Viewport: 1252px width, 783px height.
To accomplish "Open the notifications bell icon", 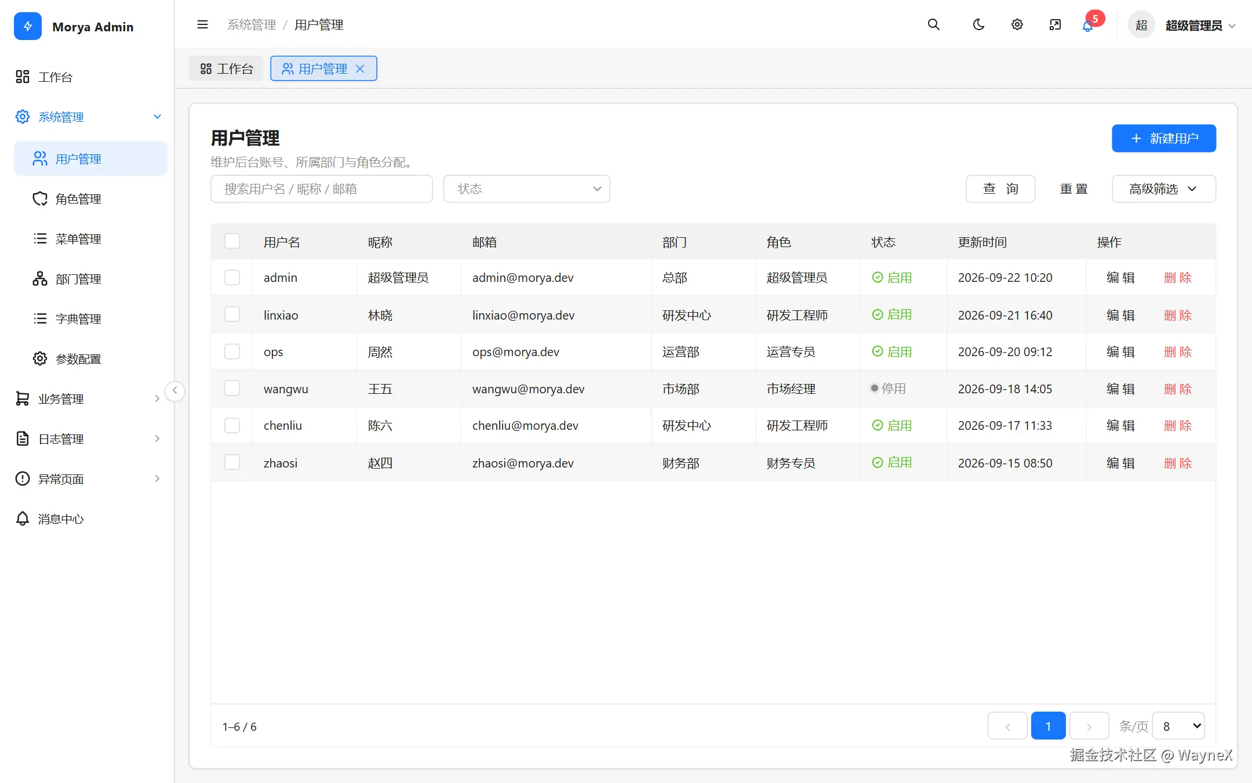I will [1088, 26].
